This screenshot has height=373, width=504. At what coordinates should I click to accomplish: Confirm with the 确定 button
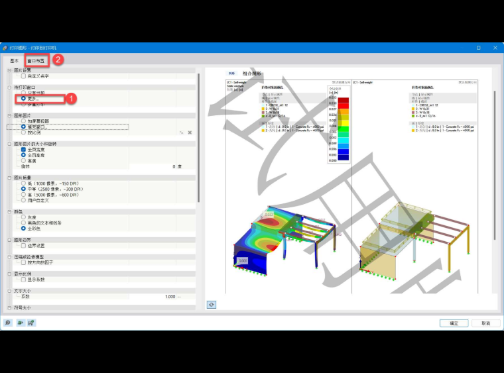click(454, 323)
